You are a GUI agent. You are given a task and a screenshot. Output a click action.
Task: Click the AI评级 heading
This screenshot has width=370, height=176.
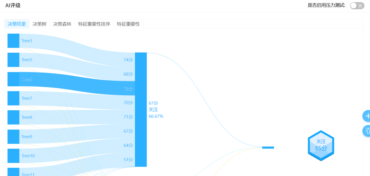coord(13,5)
